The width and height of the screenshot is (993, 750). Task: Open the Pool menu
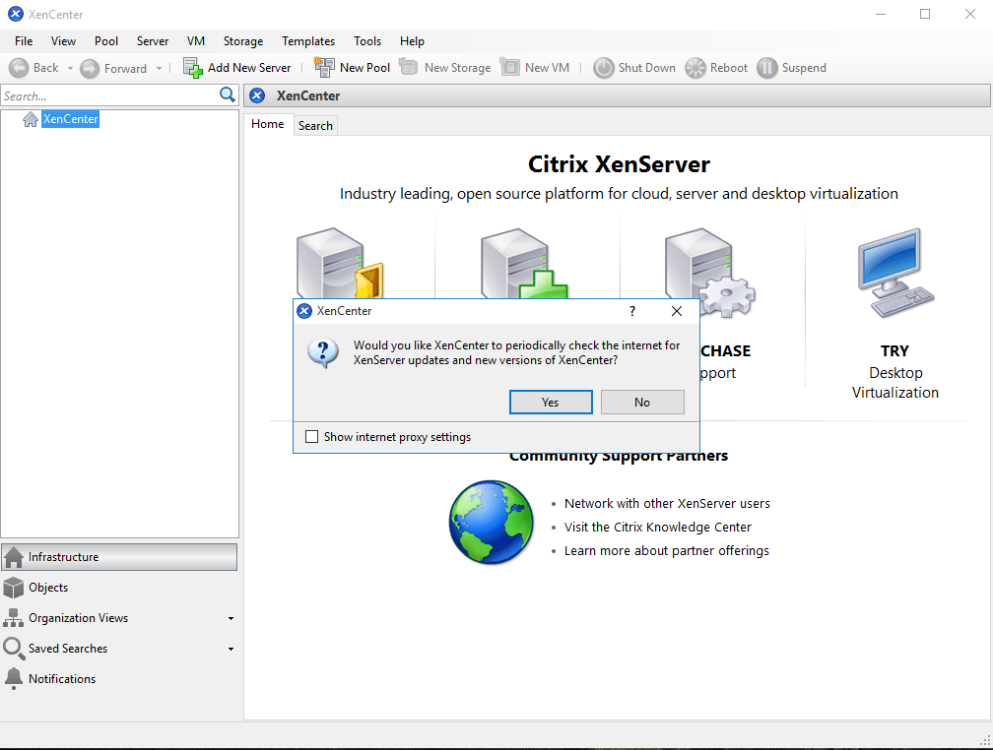106,41
